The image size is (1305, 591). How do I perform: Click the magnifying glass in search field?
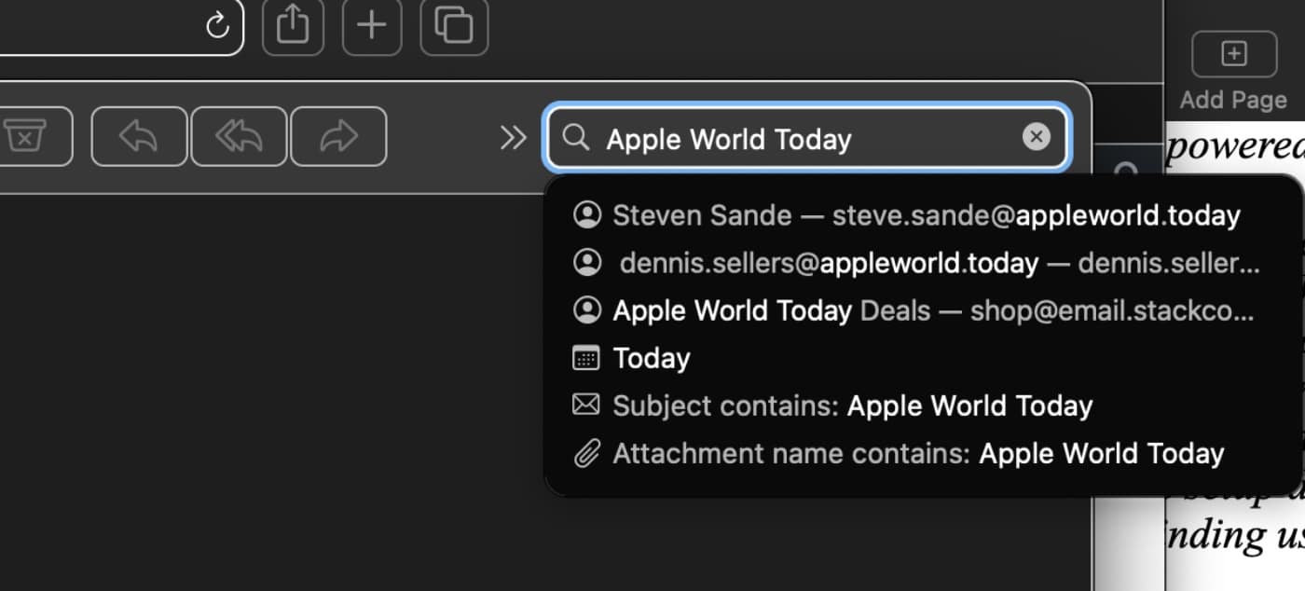click(577, 138)
